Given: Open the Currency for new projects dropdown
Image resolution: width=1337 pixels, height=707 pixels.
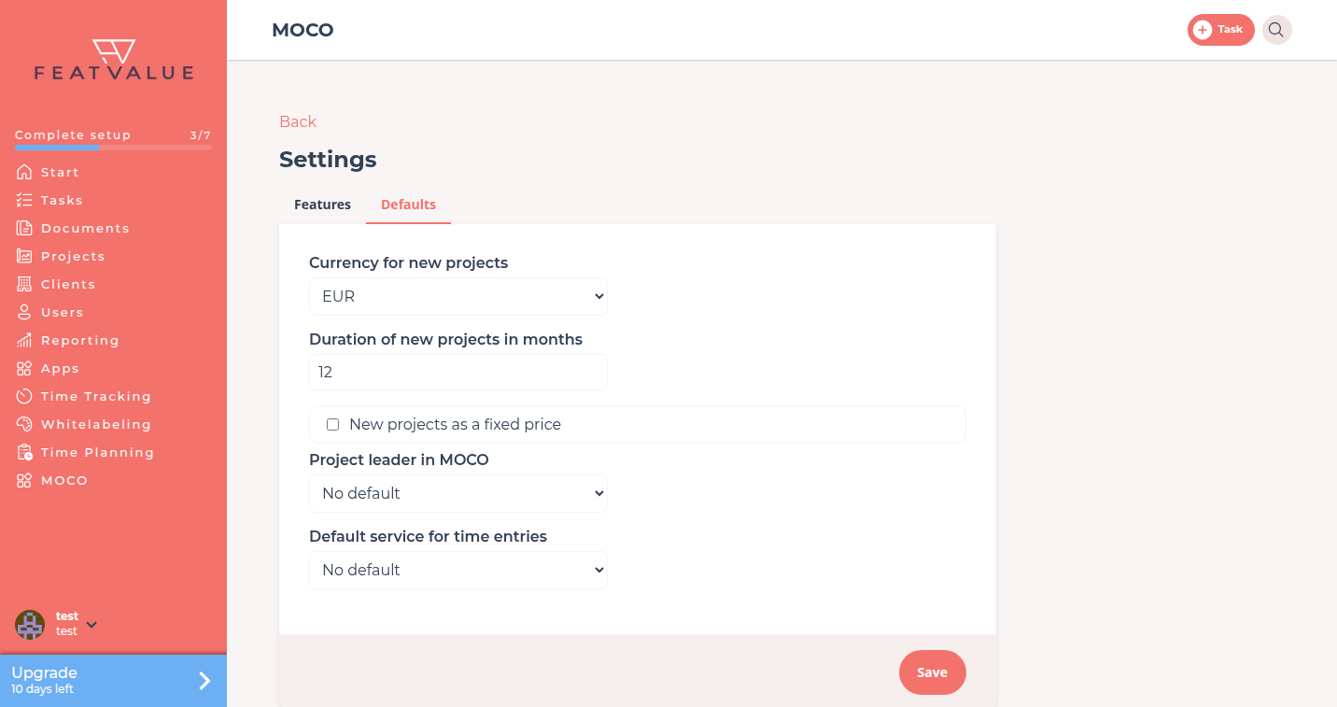Looking at the screenshot, I should click(458, 296).
